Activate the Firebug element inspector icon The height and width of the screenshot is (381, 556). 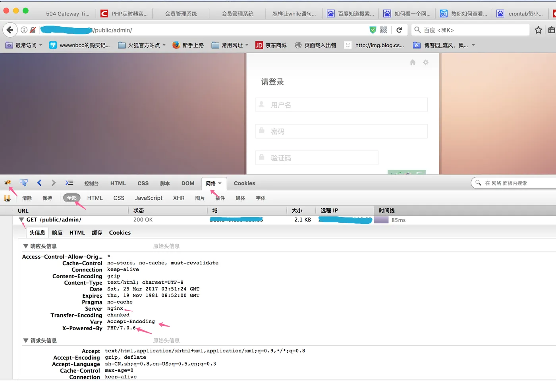click(23, 183)
